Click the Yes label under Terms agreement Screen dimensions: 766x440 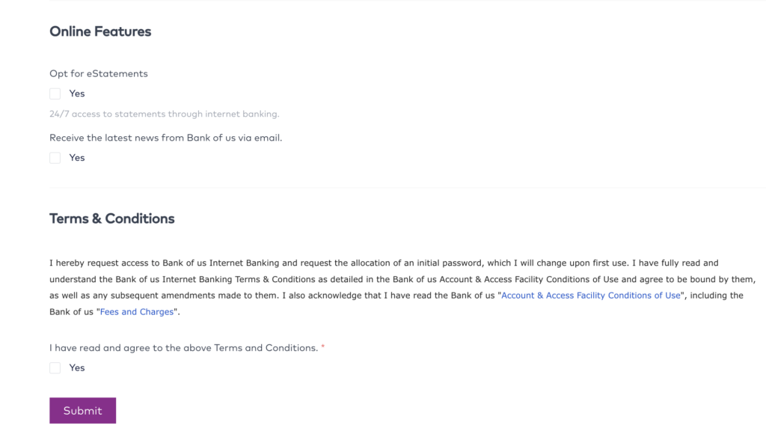77,368
